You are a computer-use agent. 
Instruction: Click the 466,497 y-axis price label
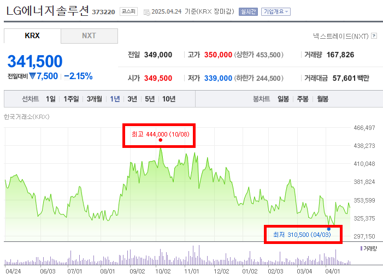click(364, 128)
